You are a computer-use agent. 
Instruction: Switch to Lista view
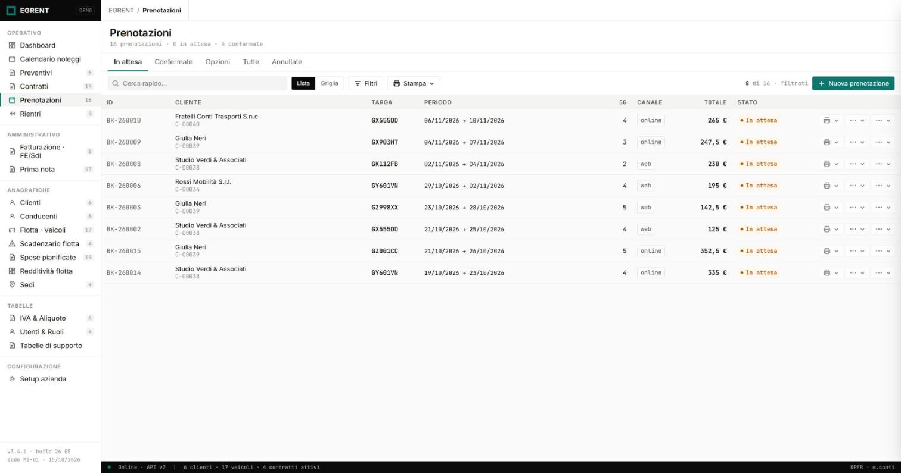(x=303, y=83)
